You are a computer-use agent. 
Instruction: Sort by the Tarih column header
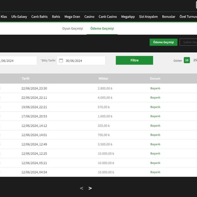[x=26, y=78]
